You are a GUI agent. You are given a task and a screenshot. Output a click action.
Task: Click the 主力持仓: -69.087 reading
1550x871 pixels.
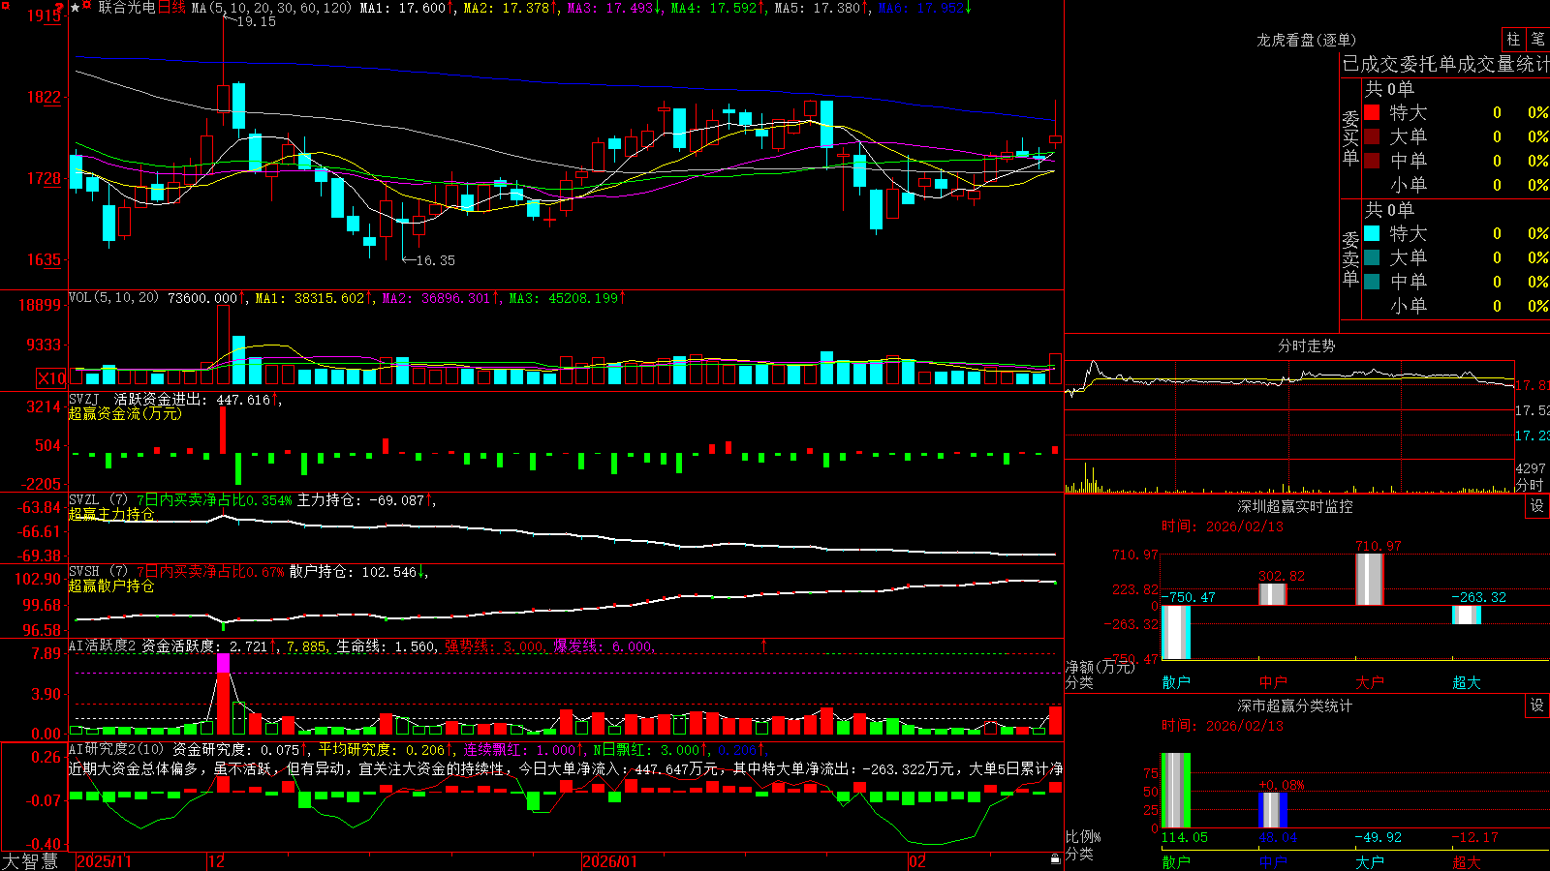pyautogui.click(x=360, y=500)
